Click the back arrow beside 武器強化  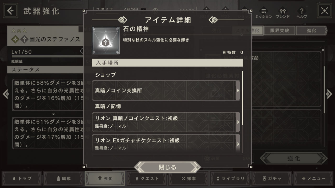[x=10, y=11]
